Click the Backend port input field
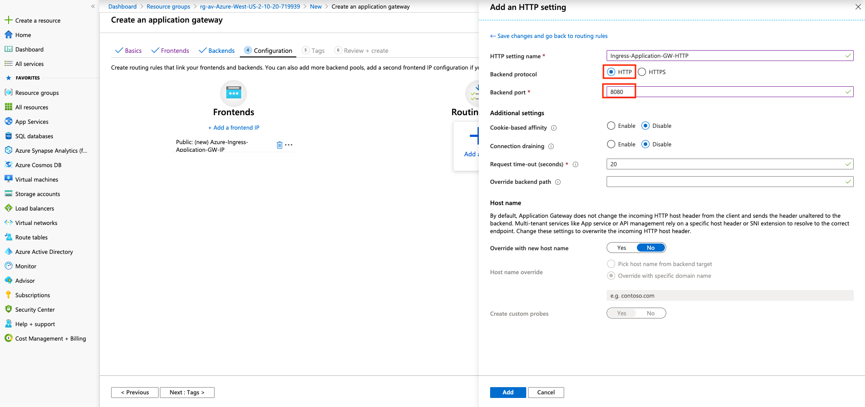This screenshot has width=865, height=407. click(x=729, y=92)
